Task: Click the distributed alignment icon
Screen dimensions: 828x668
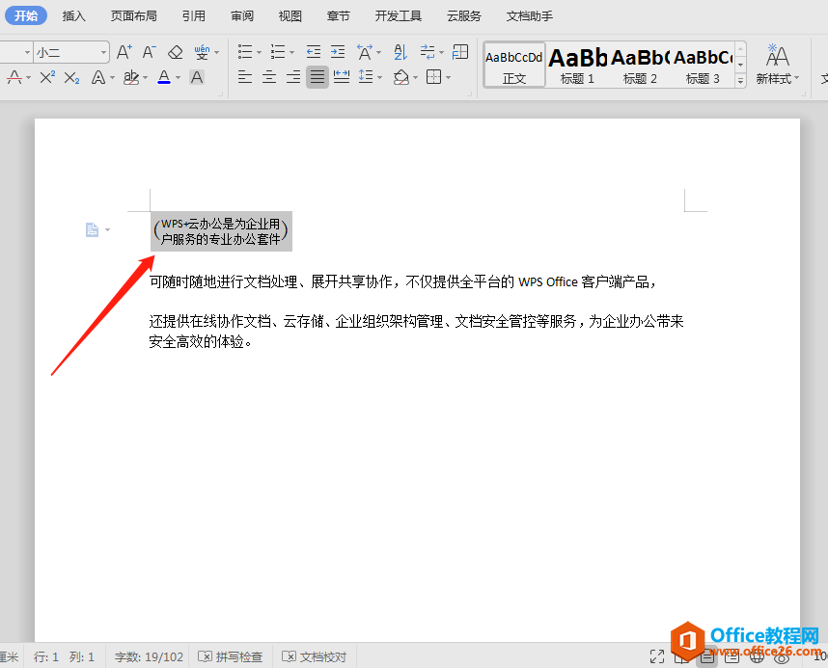Action: pos(342,77)
